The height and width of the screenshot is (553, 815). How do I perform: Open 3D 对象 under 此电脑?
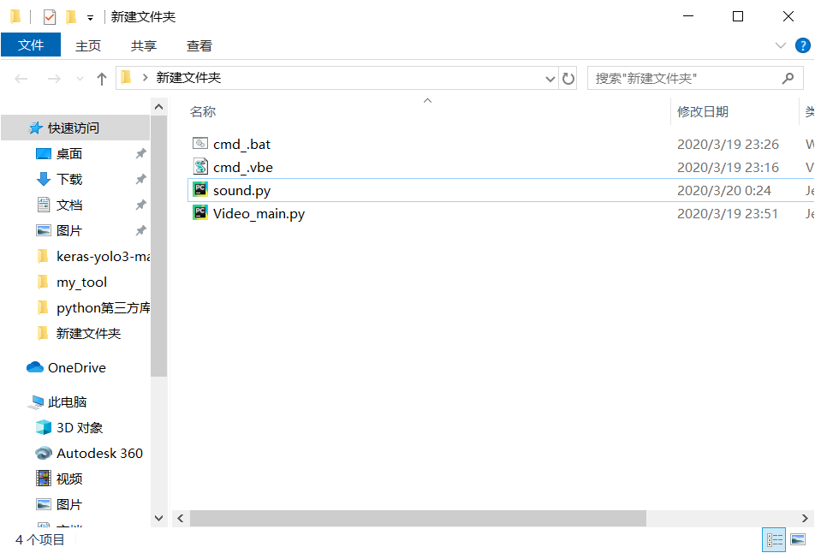tap(80, 428)
